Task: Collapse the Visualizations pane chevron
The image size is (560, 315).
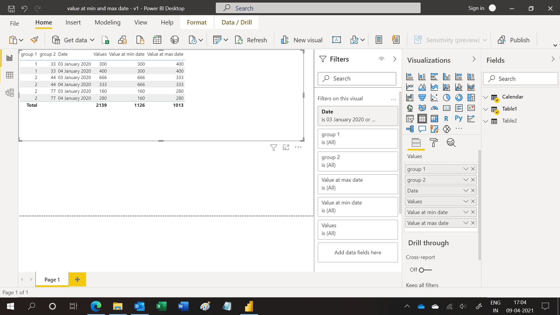Action: click(x=474, y=59)
